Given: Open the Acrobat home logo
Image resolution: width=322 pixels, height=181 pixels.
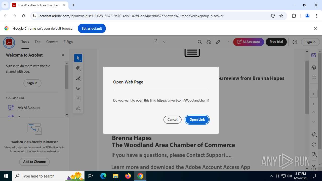Looking at the screenshot, I should pyautogui.click(x=9, y=42).
